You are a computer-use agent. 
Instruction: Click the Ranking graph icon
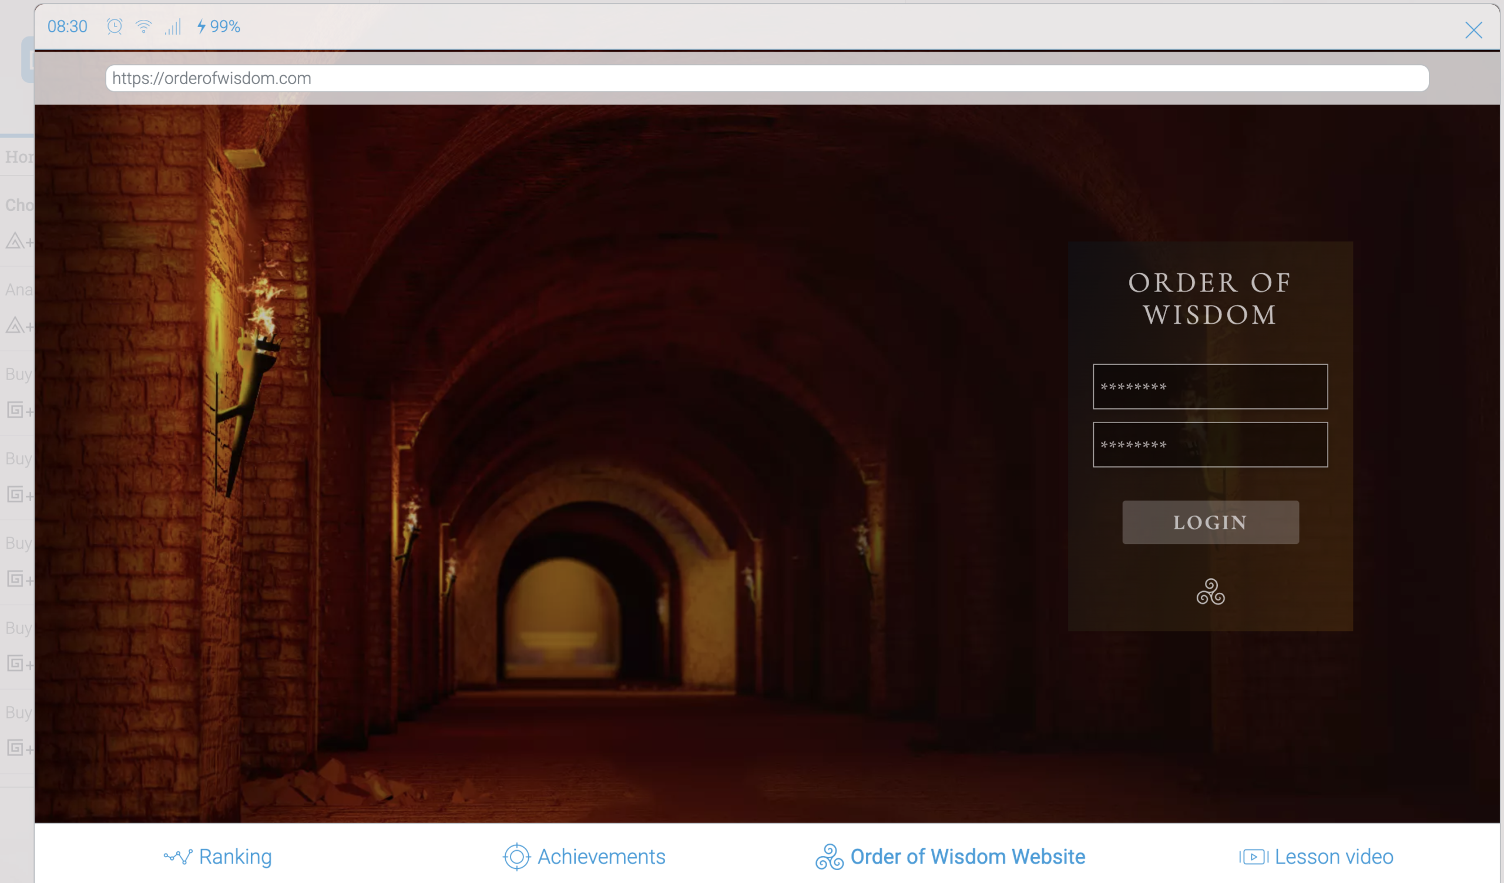click(x=178, y=857)
